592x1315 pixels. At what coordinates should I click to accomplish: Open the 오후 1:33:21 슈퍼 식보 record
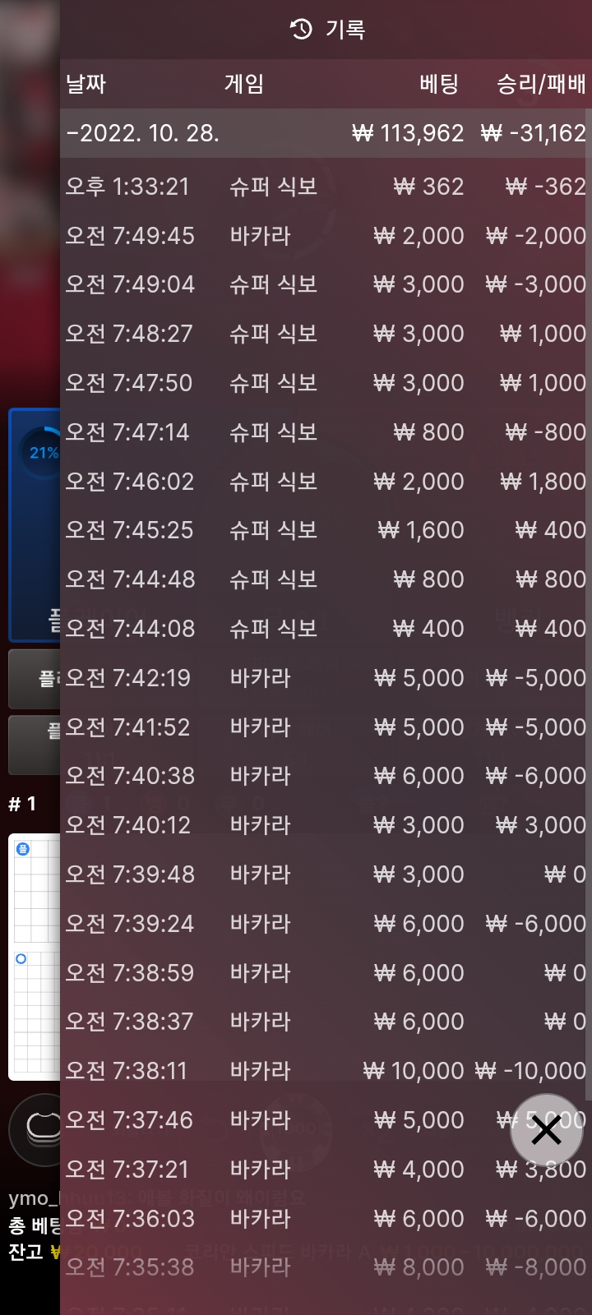326,187
